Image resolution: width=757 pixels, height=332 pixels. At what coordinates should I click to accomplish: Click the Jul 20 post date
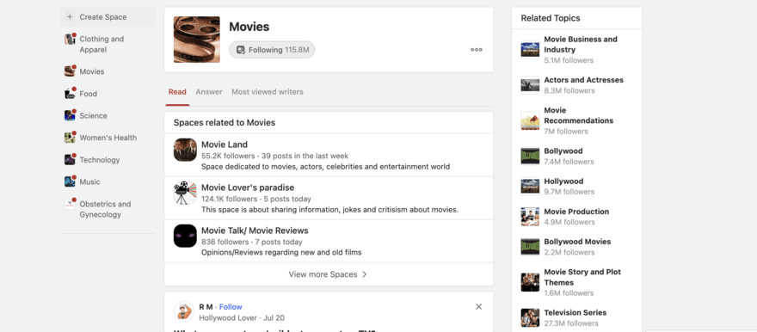point(274,317)
